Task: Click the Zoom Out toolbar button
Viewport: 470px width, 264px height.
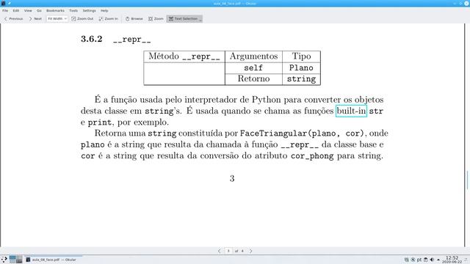Action: click(82, 18)
